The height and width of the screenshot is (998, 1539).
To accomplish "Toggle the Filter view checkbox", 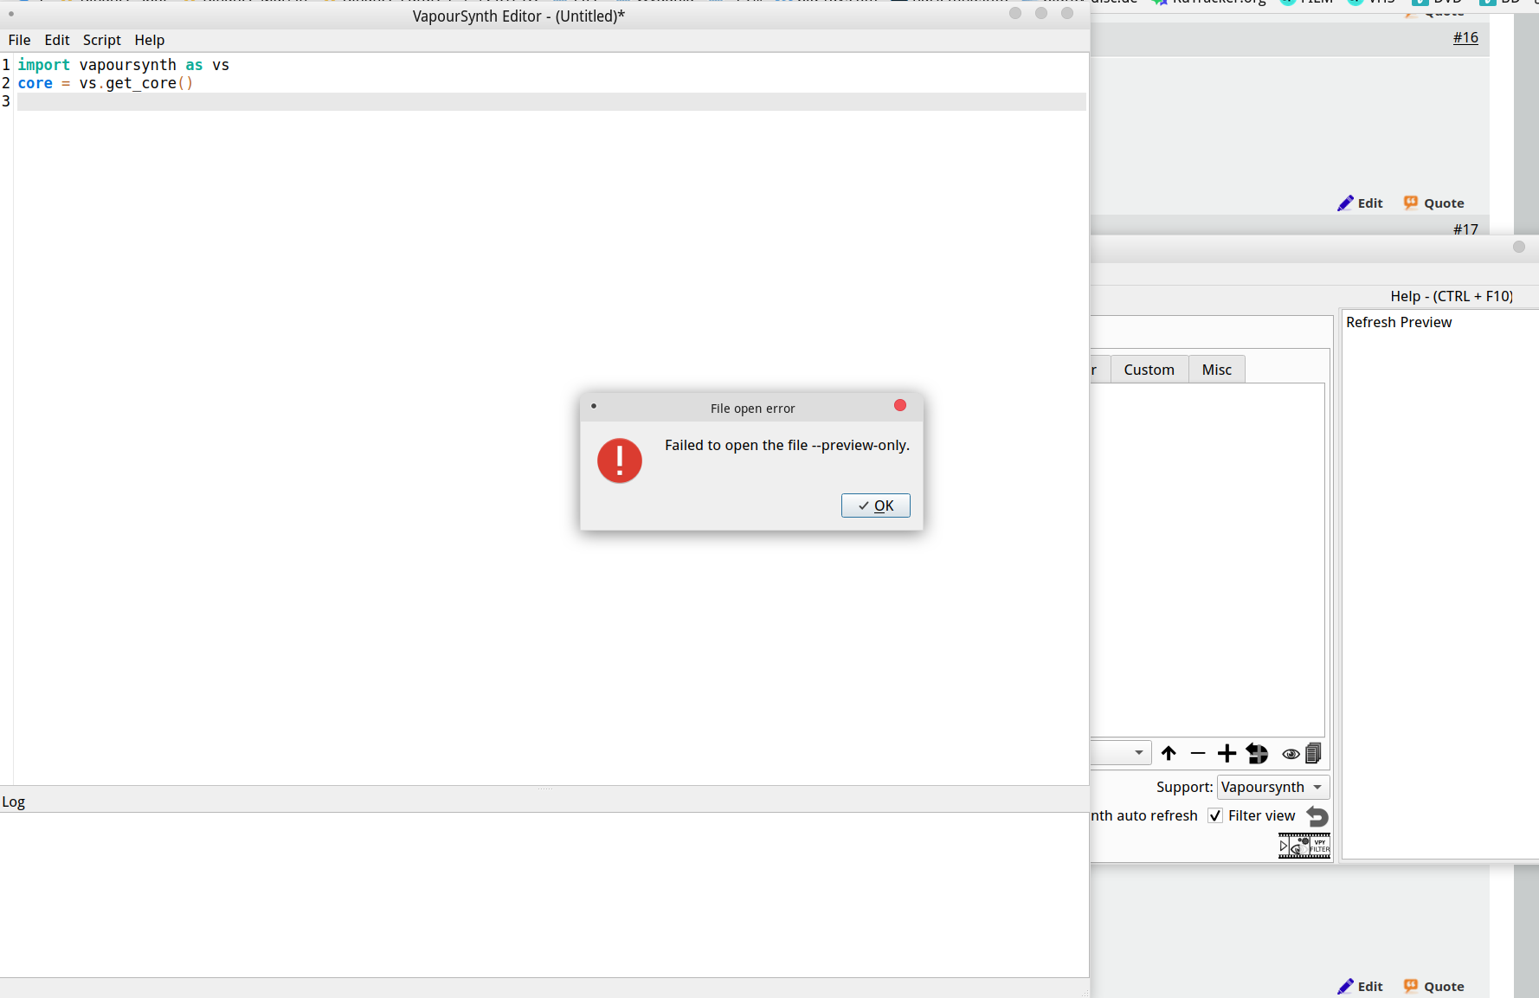I will pos(1215,815).
